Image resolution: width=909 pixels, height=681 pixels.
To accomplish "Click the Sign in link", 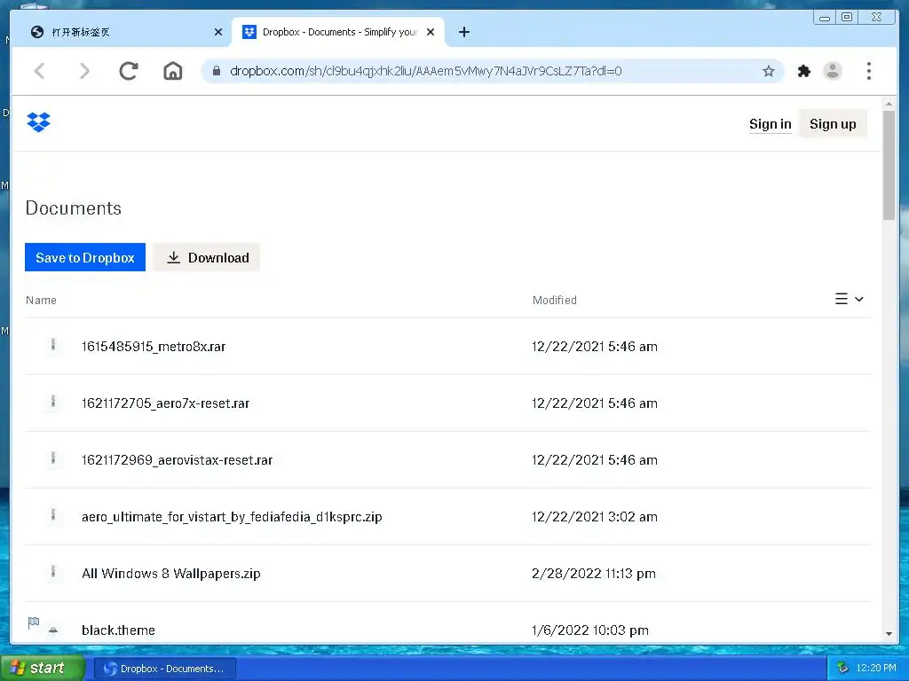I will click(x=770, y=124).
